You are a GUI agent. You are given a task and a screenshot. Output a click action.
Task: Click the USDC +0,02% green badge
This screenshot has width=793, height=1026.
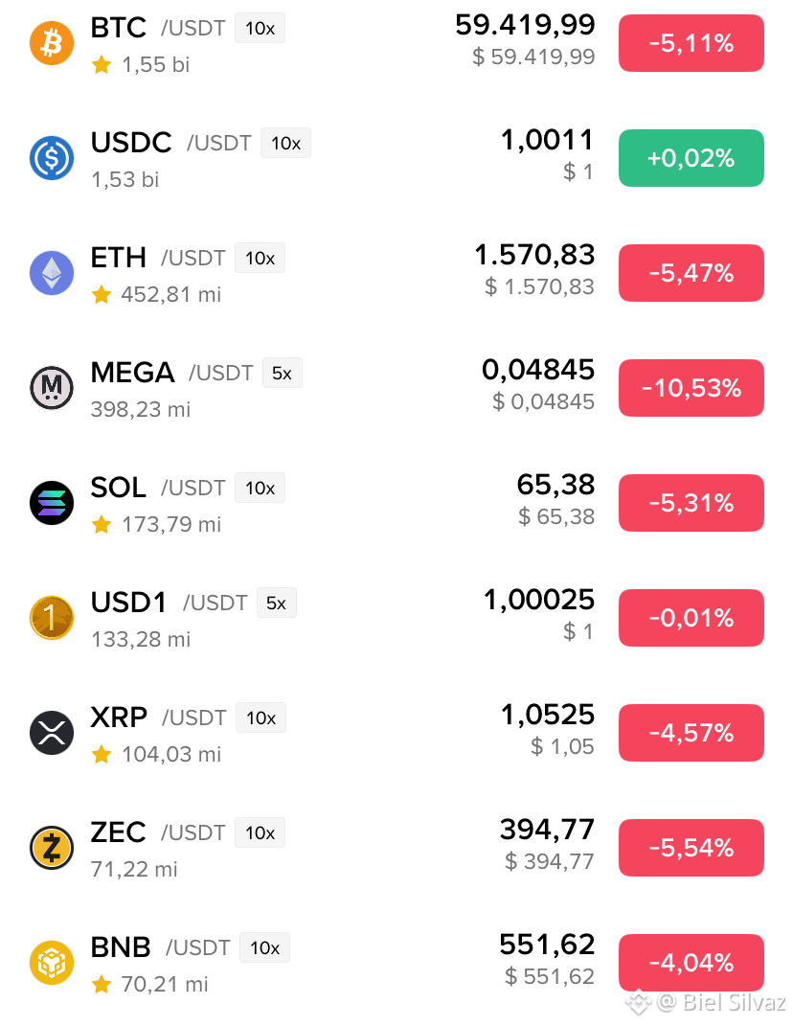tap(691, 158)
